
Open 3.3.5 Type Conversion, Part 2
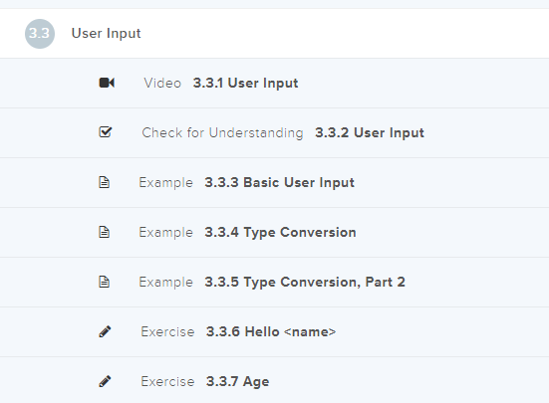click(305, 282)
